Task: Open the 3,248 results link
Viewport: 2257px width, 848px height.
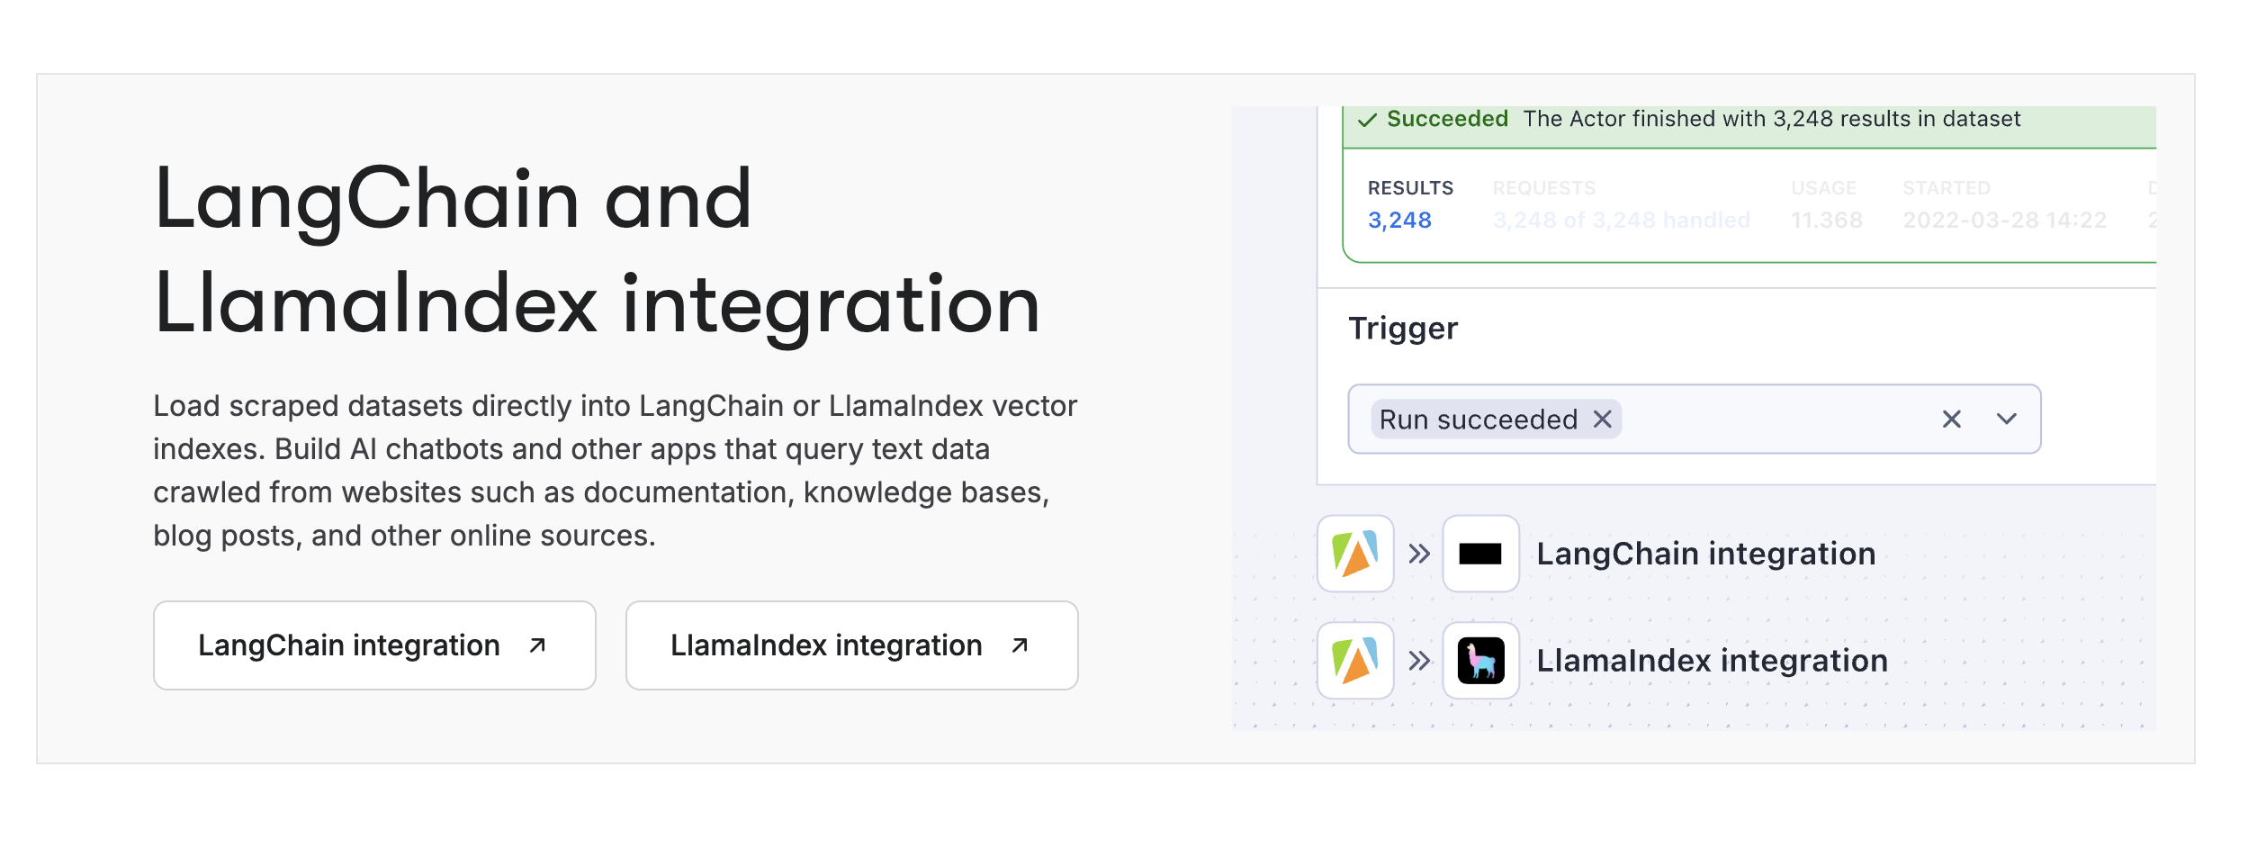Action: click(1399, 221)
